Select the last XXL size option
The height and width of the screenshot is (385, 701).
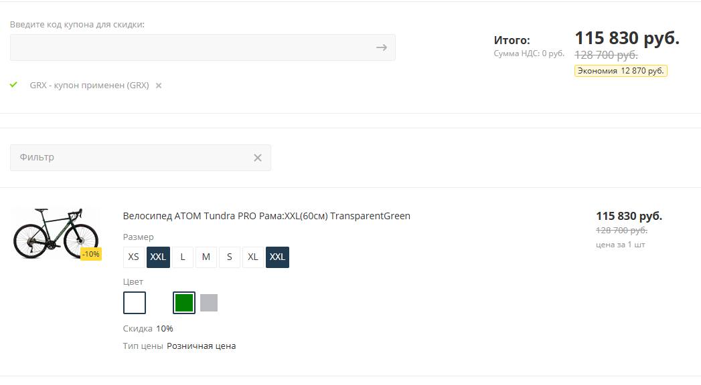pyautogui.click(x=277, y=257)
